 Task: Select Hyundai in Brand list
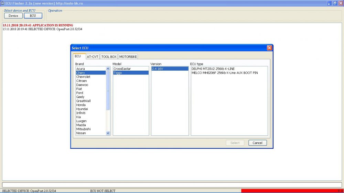[x=82, y=109]
